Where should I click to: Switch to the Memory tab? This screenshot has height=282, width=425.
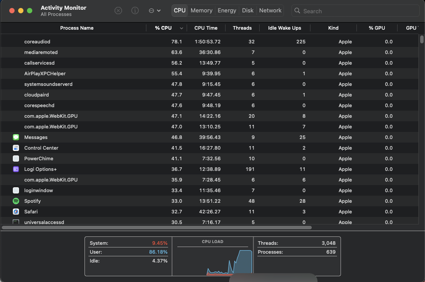tap(201, 11)
